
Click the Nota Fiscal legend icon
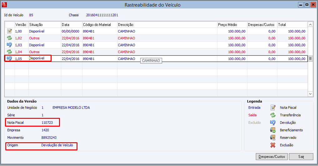tap(273, 108)
